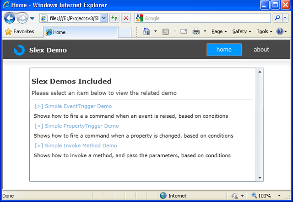Open the Safety menu
The width and height of the screenshot is (293, 202).
pos(242,31)
